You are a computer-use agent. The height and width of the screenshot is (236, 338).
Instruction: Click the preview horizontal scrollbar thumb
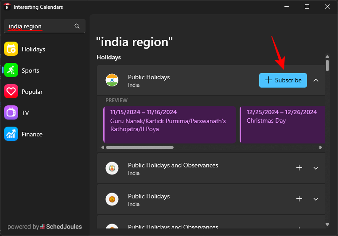pos(140,147)
